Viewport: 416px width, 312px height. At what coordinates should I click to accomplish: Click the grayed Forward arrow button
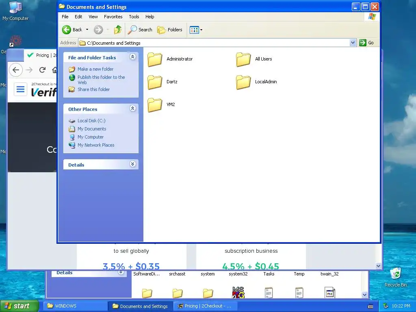98,30
